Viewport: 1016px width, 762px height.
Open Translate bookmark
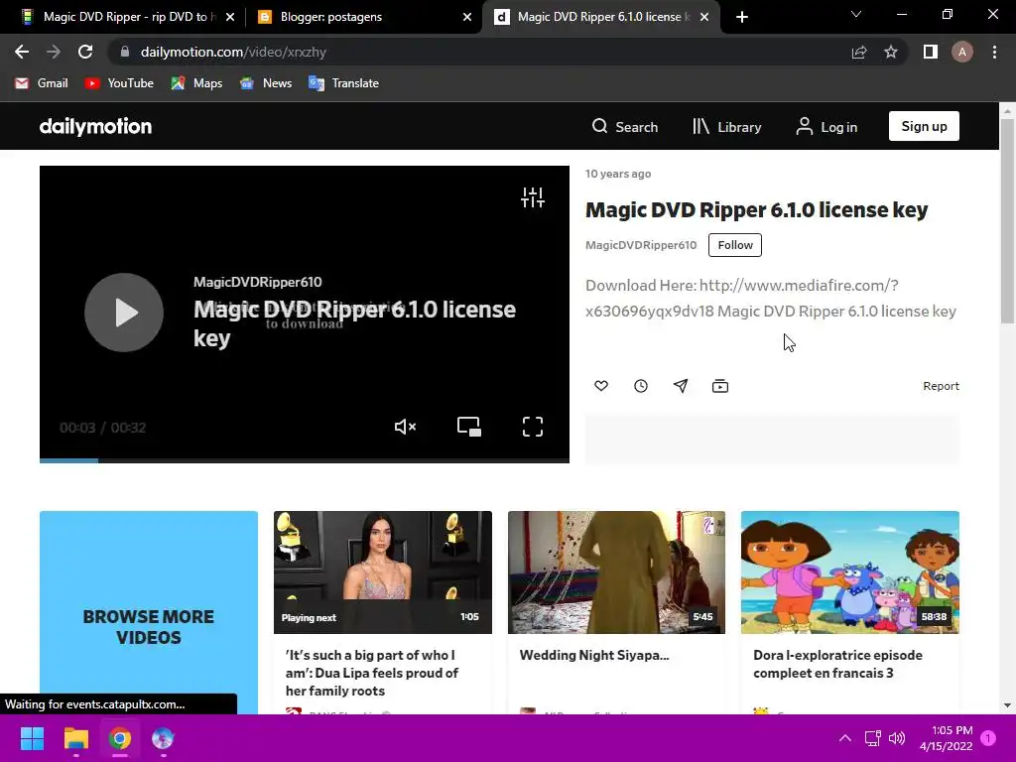coord(344,83)
